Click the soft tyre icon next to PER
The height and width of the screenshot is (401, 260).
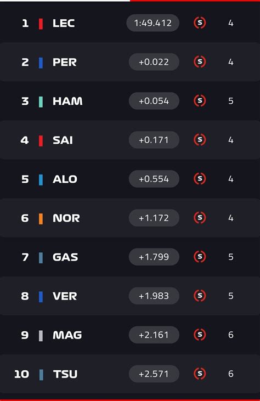point(200,61)
